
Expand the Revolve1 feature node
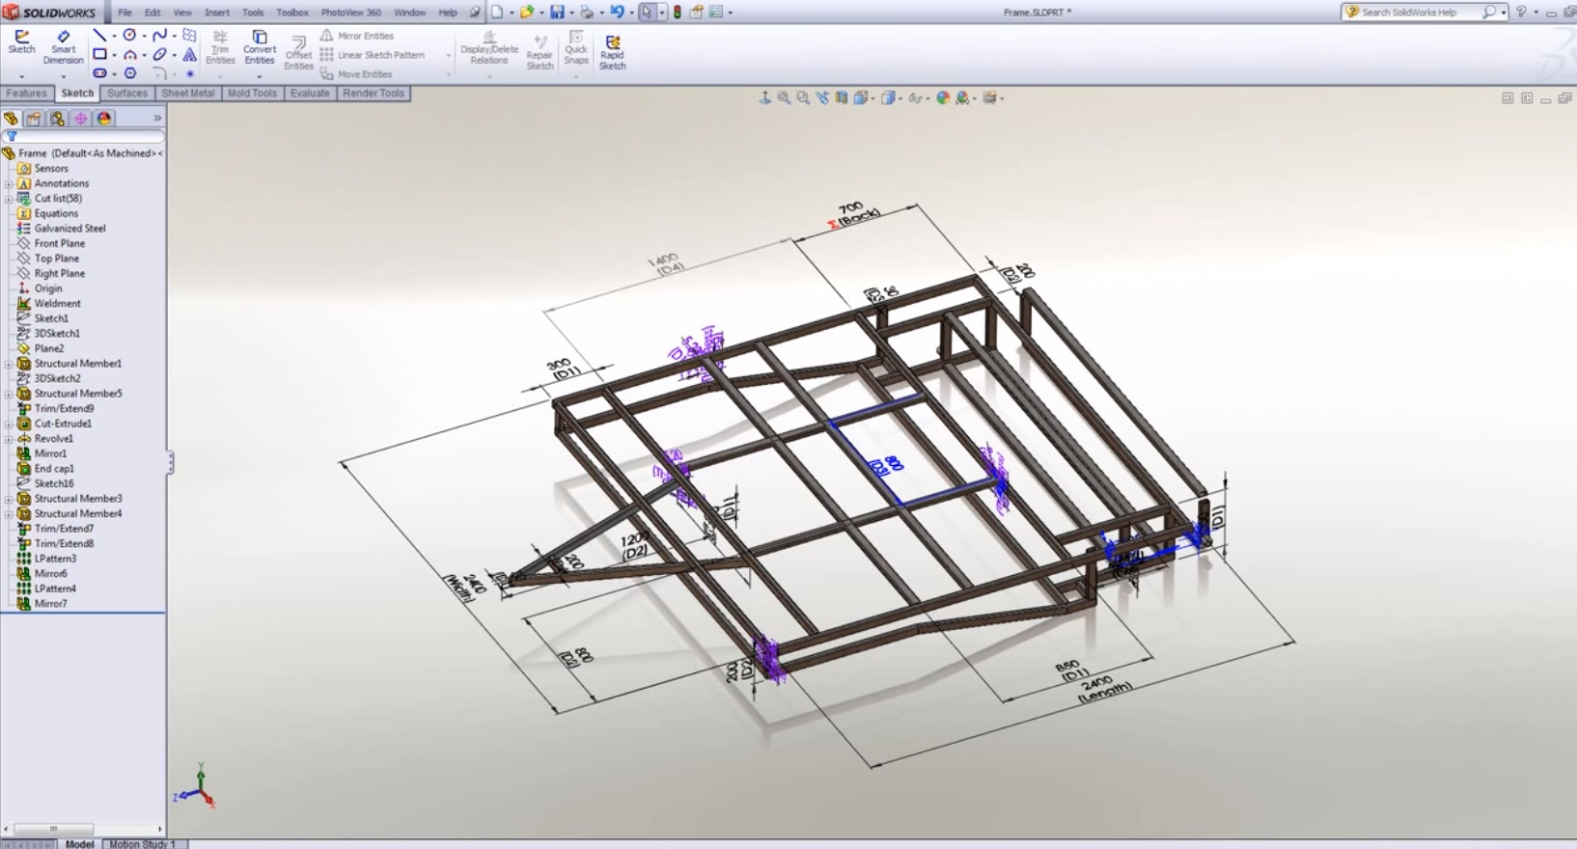coord(9,439)
